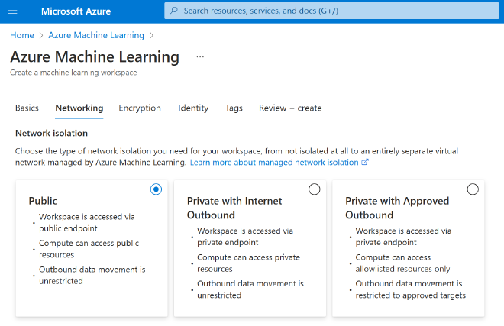This screenshot has height=326, width=504.
Task: Open the ellipsis more options menu
Action: click(x=200, y=57)
